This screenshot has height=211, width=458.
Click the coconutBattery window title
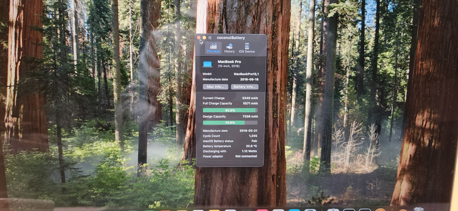pos(231,37)
